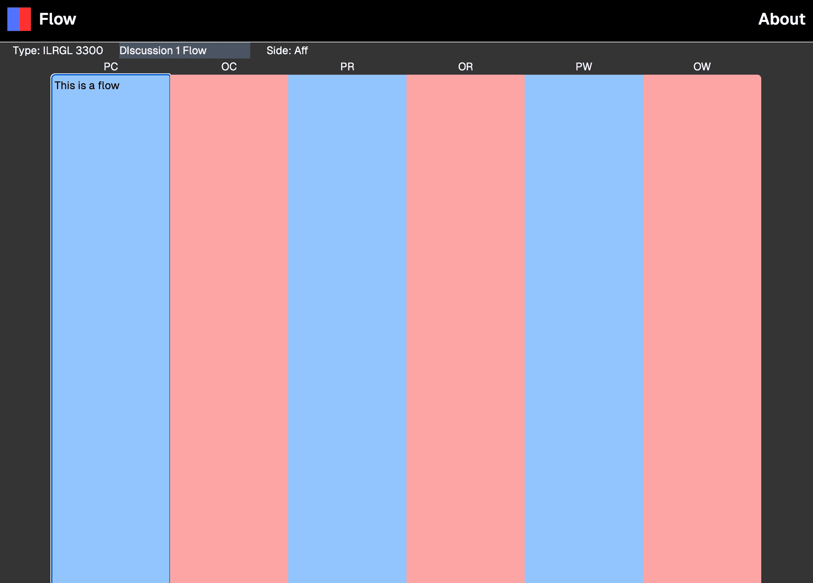Click inside the pink OR speech column
Image resolution: width=813 pixels, height=583 pixels.
point(465,297)
